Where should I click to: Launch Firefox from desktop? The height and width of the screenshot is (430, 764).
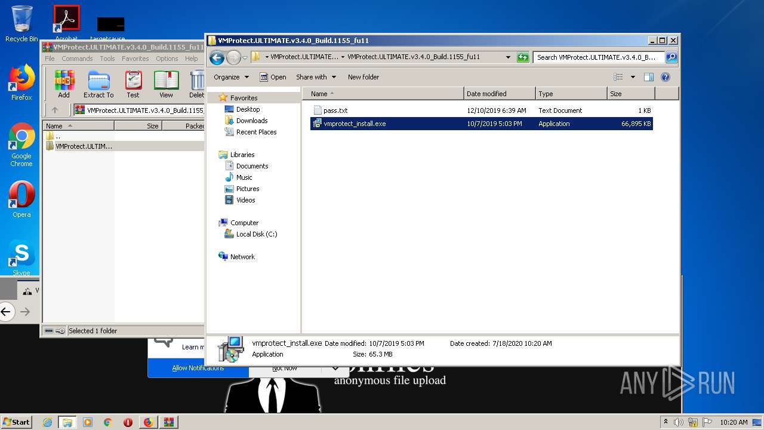click(x=21, y=82)
